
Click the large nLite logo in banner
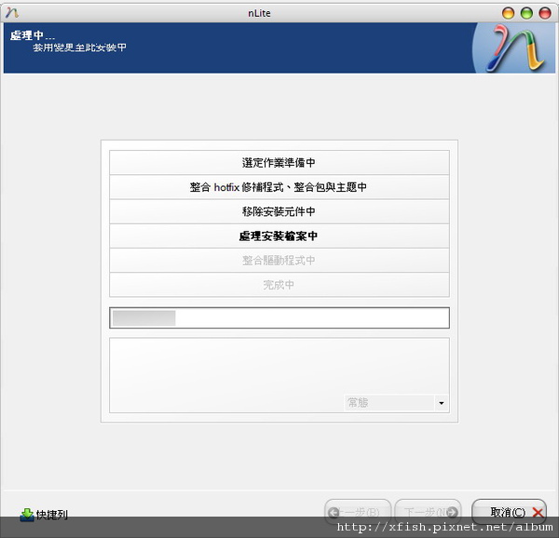(x=515, y=48)
